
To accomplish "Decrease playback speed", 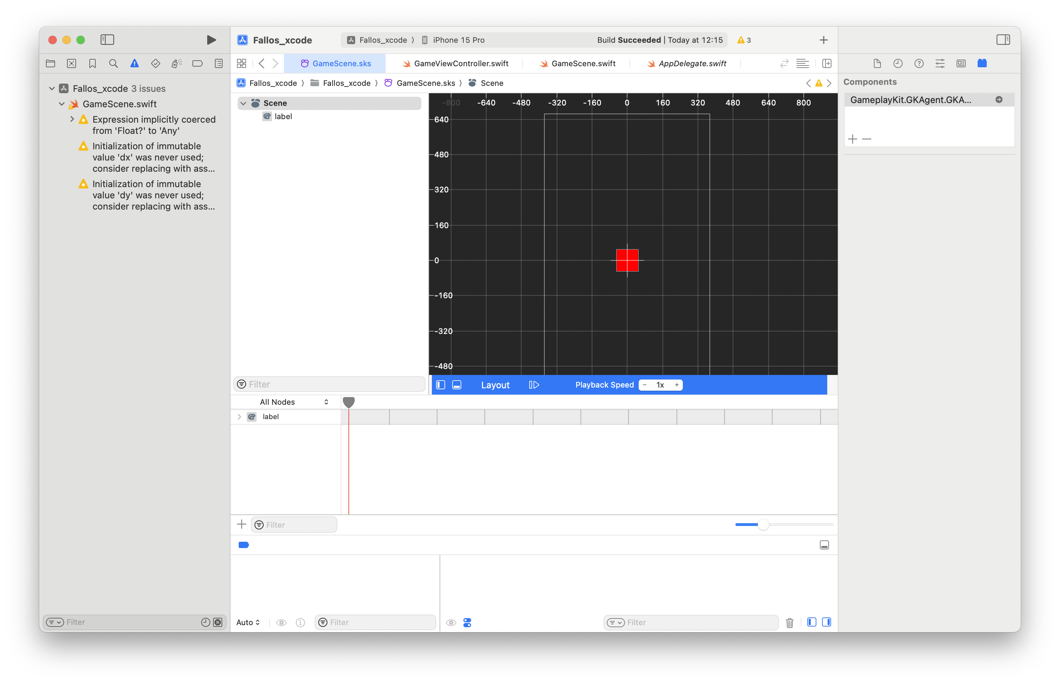I will click(x=645, y=385).
